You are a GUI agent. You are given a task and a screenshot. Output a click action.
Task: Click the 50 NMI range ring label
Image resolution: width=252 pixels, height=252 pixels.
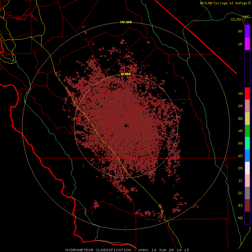pyautogui.click(x=126, y=74)
